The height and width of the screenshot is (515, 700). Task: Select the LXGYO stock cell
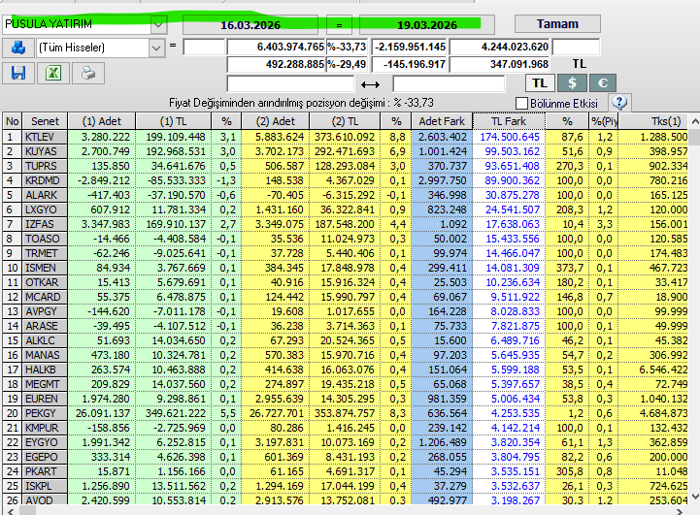pyautogui.click(x=45, y=210)
